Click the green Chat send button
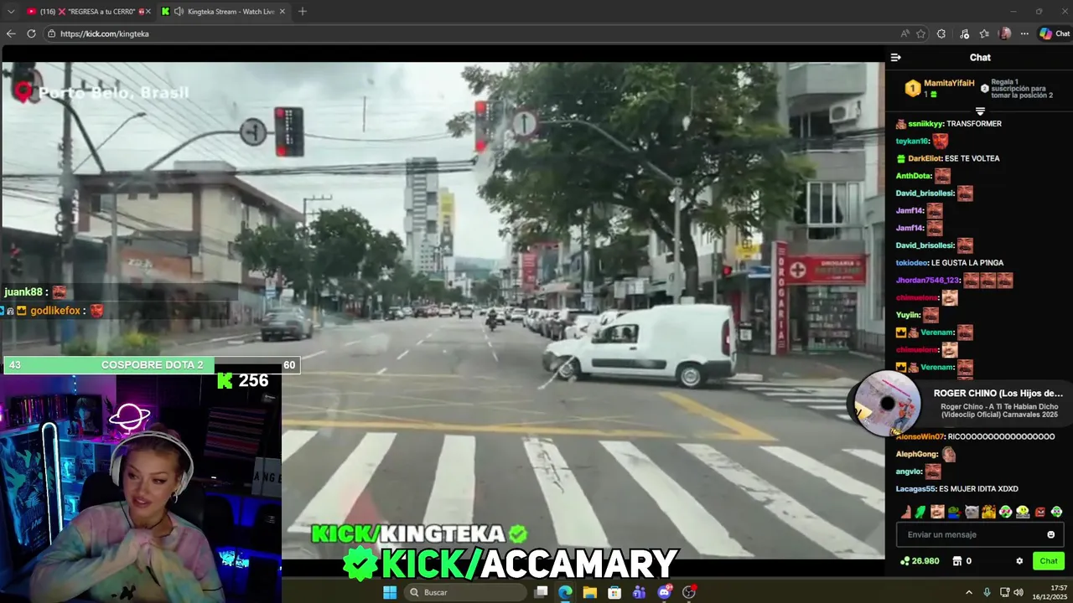This screenshot has height=603, width=1073. click(x=1049, y=561)
